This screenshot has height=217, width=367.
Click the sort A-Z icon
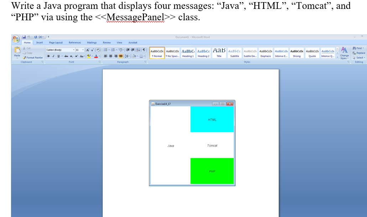tap(138, 50)
